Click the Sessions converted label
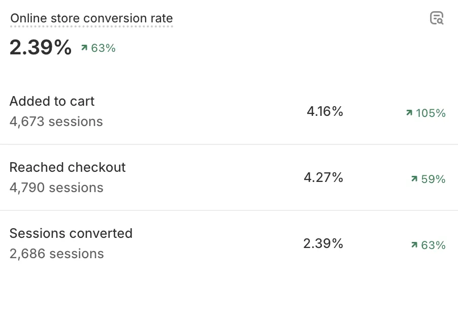 click(x=71, y=233)
